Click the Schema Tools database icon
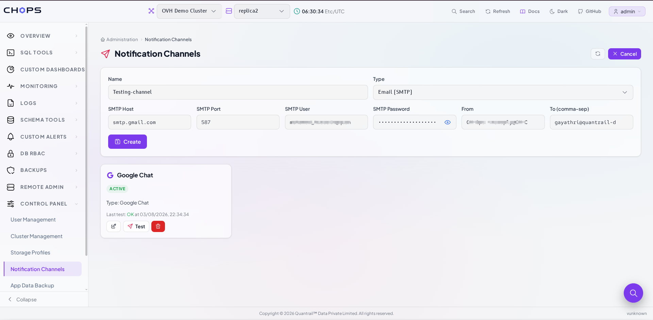This screenshot has width=653, height=320. click(x=11, y=120)
